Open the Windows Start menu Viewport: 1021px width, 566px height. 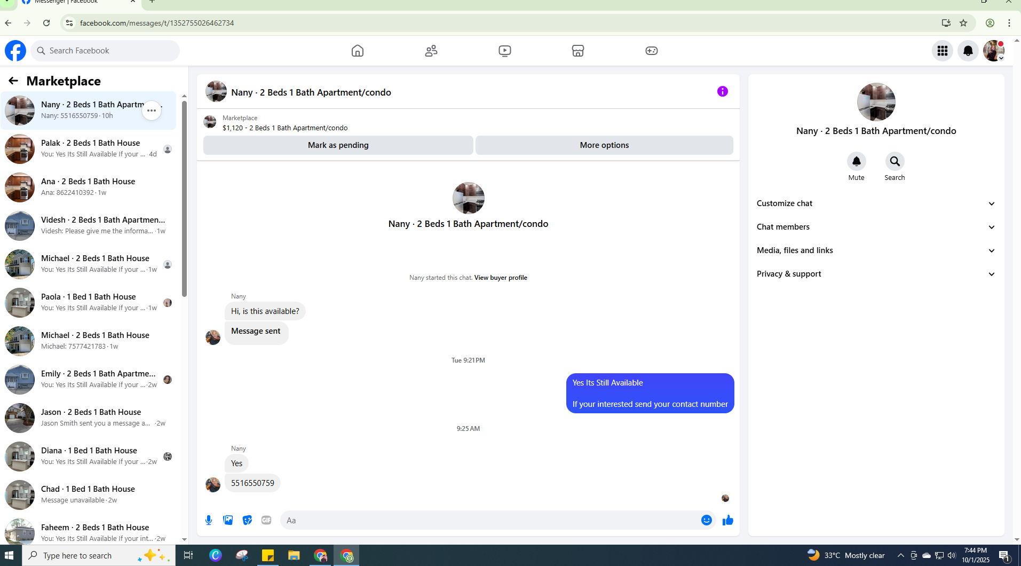9,555
